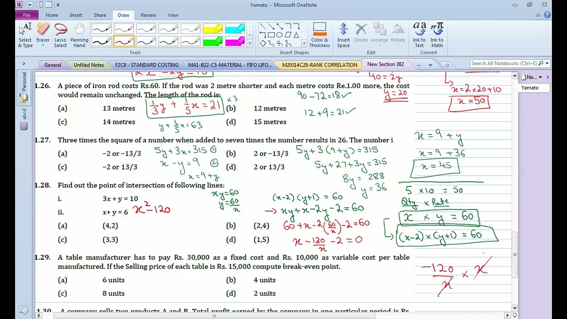Open MA1-B22-C5-MATERIAL - FIFO LIFO section
Screen dimensions: 567x319
(230, 65)
